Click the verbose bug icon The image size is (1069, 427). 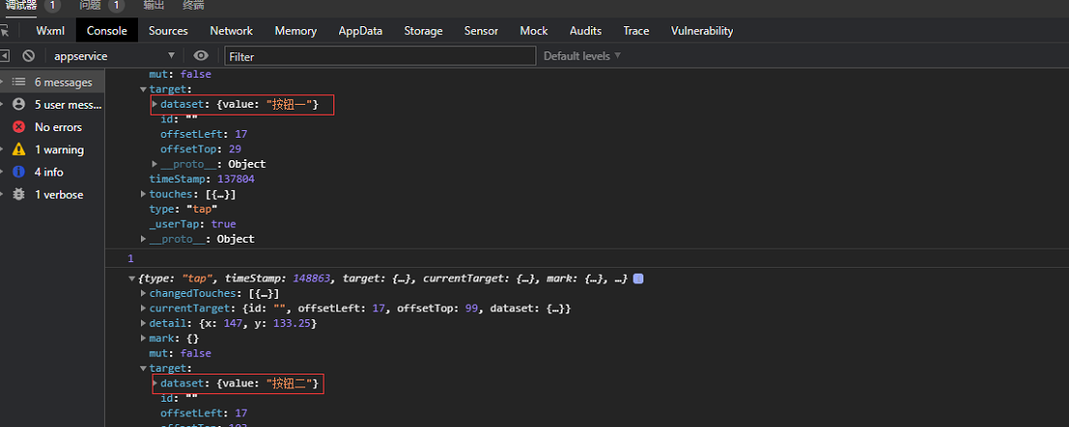(x=19, y=195)
